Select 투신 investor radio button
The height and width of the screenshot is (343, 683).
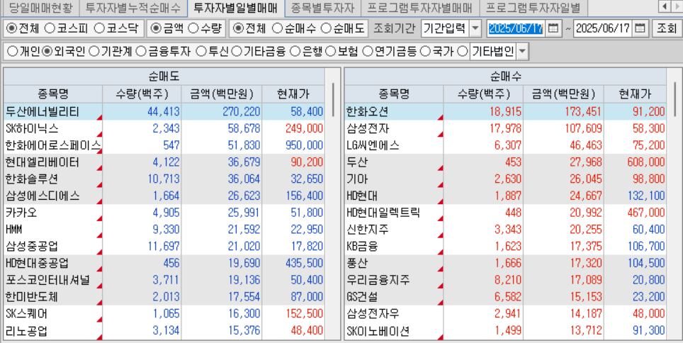pyautogui.click(x=201, y=52)
